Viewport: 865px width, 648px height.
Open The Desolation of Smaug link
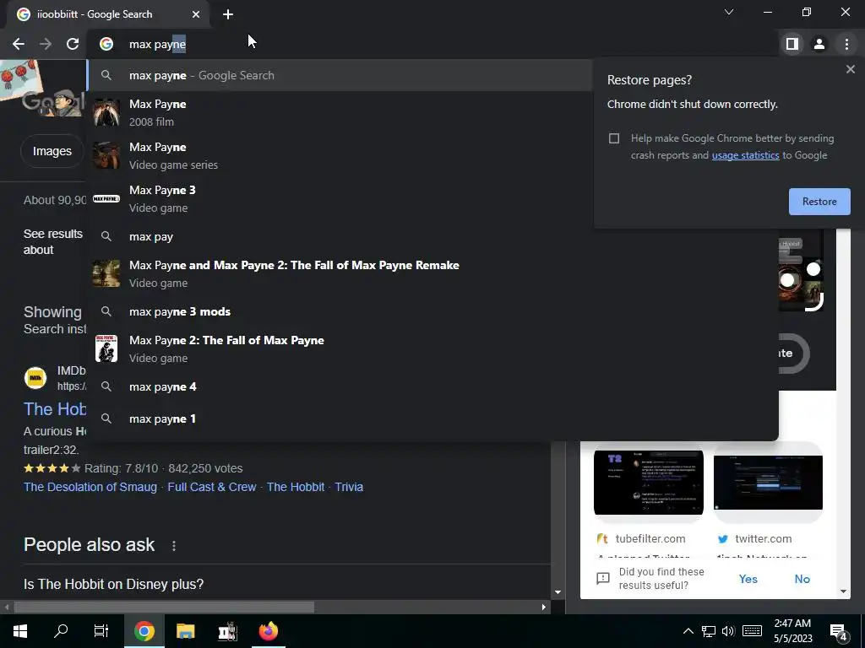click(90, 487)
